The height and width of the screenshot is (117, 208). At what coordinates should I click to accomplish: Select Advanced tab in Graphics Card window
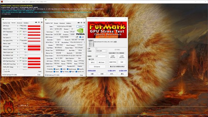coord(62,23)
